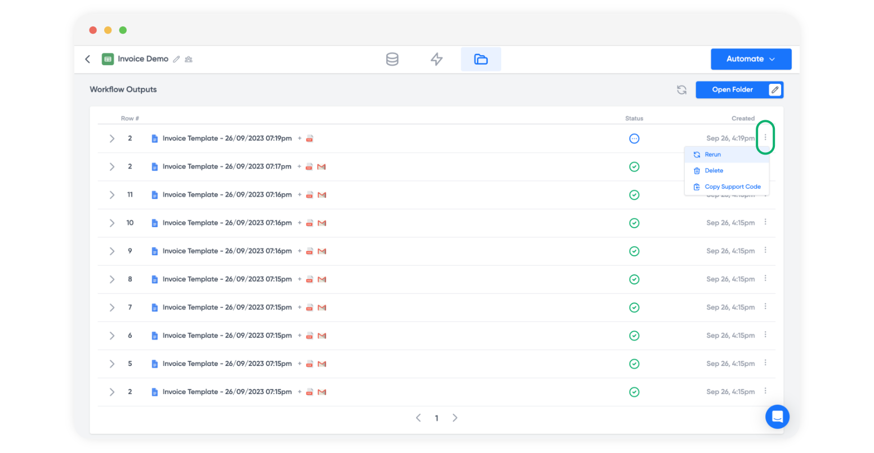
Task: Click the Open Folder button
Action: [732, 90]
